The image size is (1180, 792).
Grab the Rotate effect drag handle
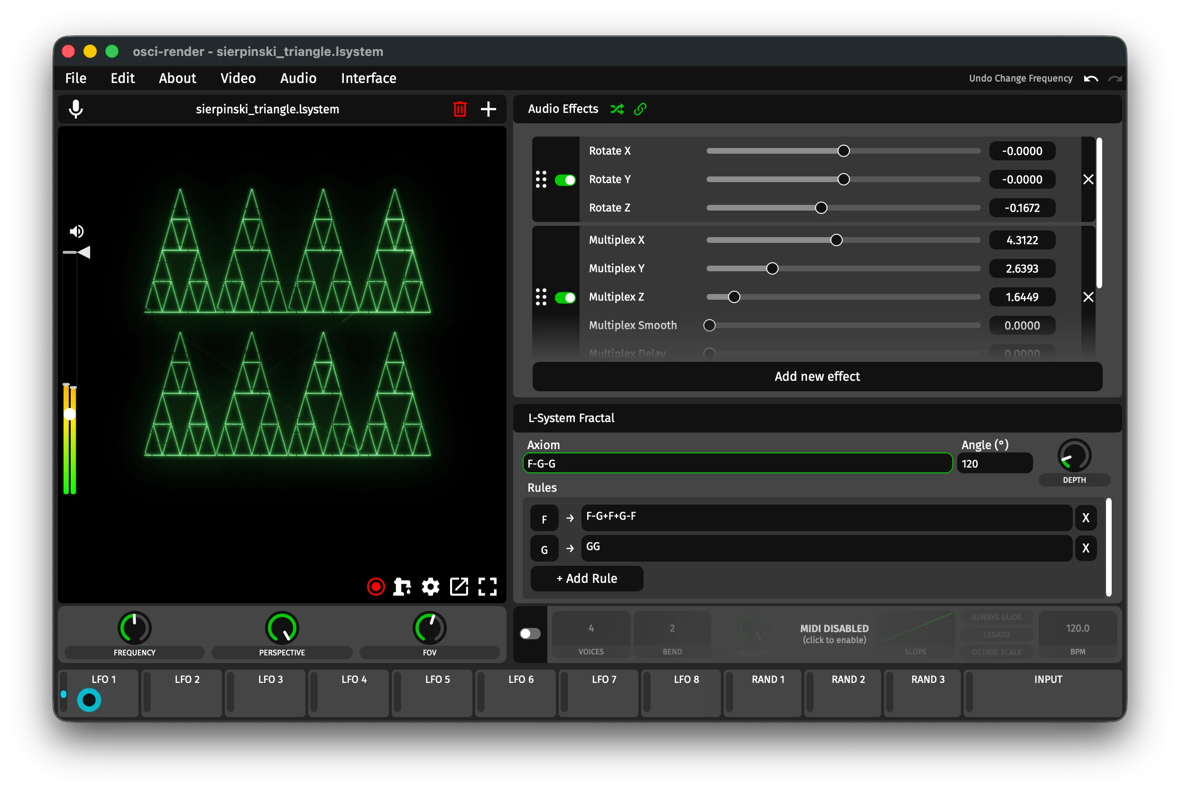(x=541, y=179)
